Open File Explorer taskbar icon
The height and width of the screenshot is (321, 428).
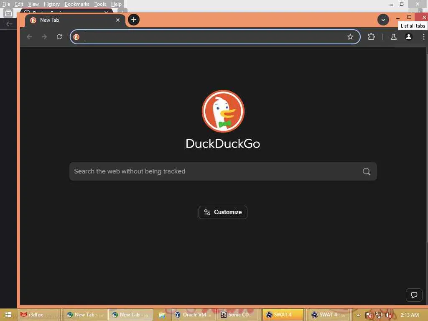(x=162, y=315)
